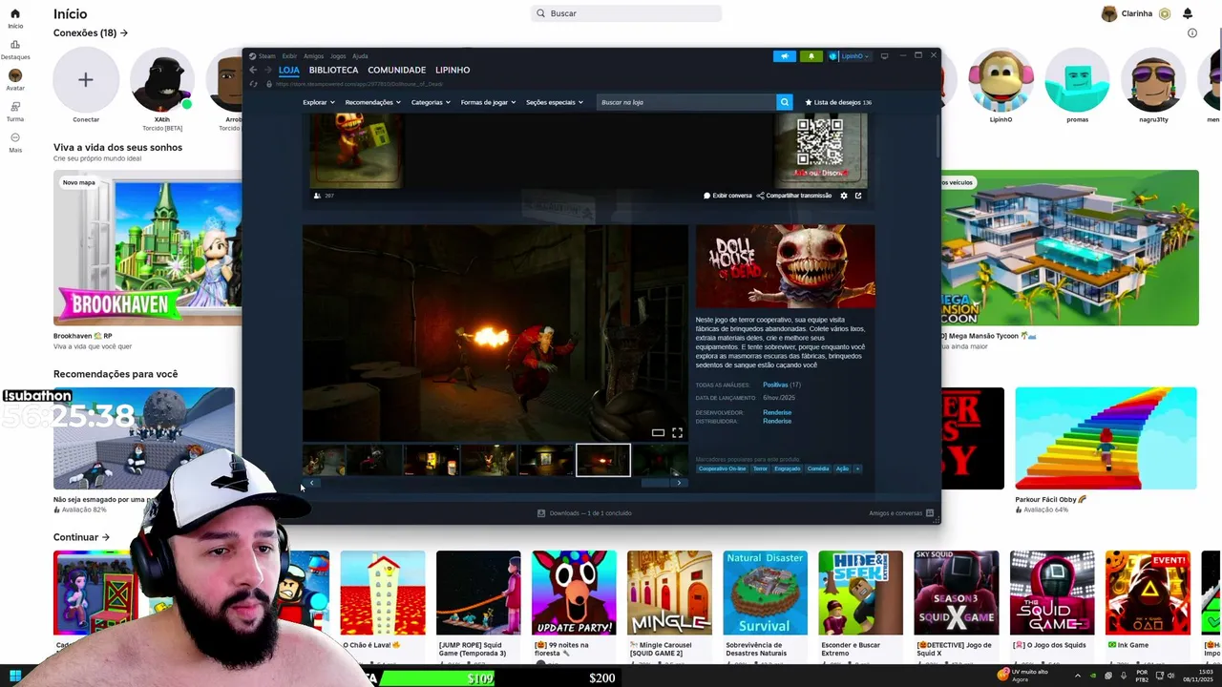Viewport: 1222px width, 687px height.
Task: Open Steam Big Picture monitor icon
Action: (x=884, y=56)
